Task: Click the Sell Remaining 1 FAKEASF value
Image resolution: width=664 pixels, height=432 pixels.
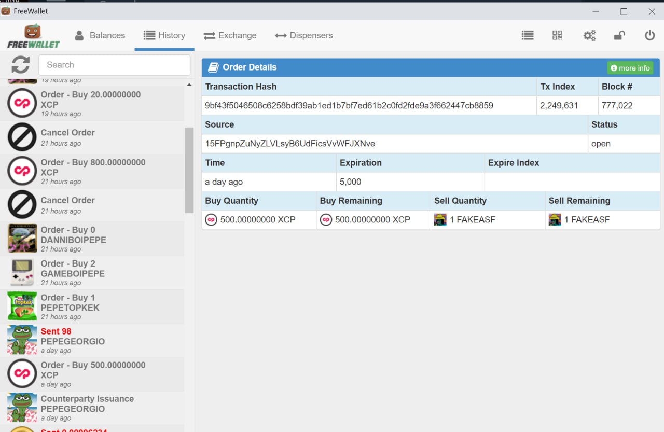Action: click(587, 220)
